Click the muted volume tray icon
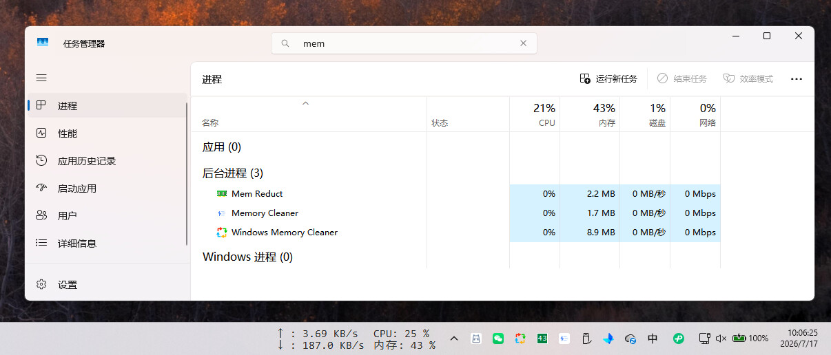Viewport: 831px width, 355px height. [721, 338]
